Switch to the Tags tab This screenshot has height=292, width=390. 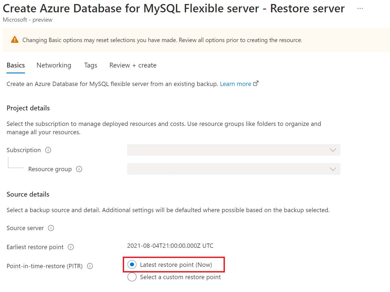point(91,65)
